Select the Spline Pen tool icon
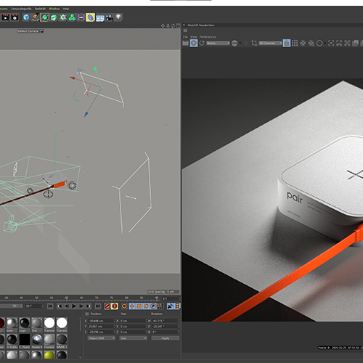The height and width of the screenshot is (363, 363). pyautogui.click(x=36, y=17)
